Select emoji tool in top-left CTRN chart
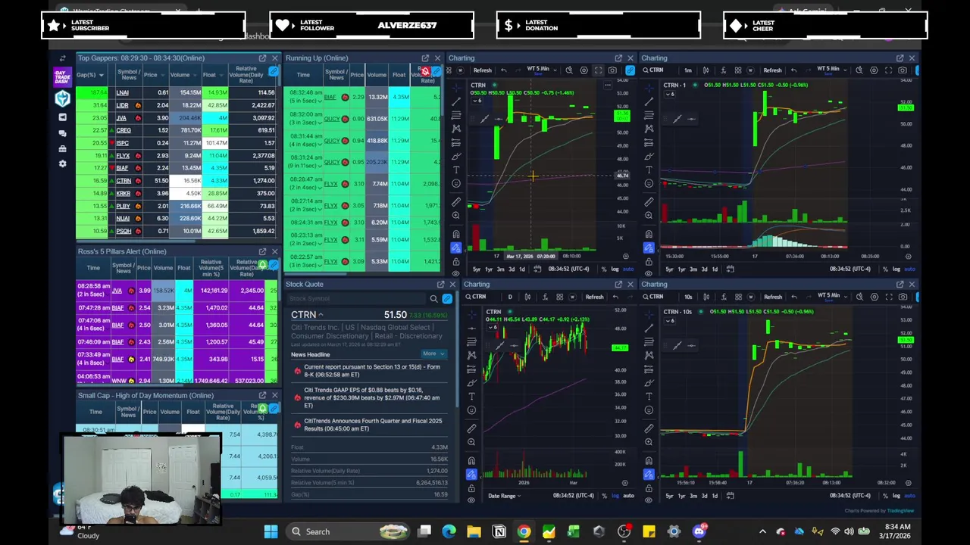The width and height of the screenshot is (970, 545). [x=455, y=184]
